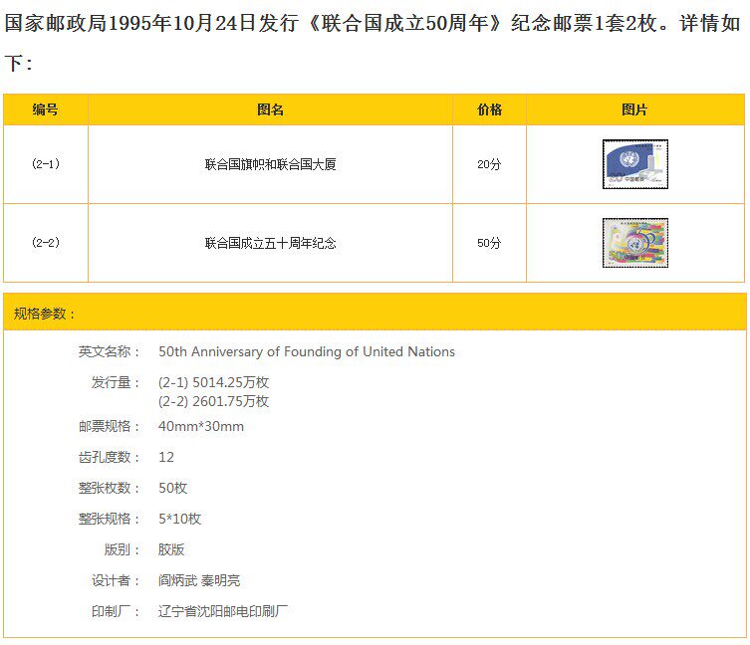Select the cell (2-2) in the table

pos(46,243)
